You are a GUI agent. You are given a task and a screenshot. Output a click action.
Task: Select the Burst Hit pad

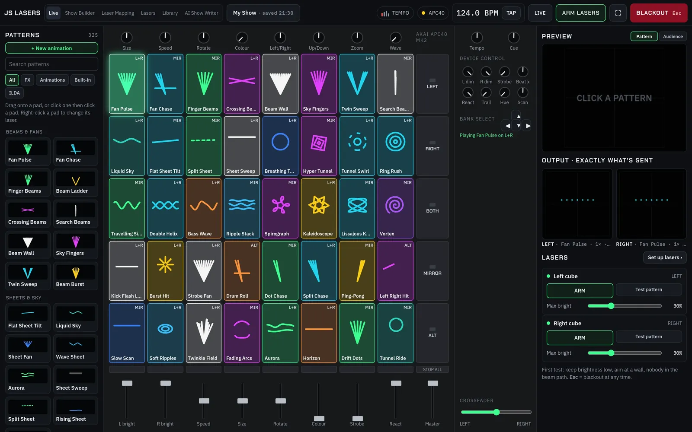165,271
